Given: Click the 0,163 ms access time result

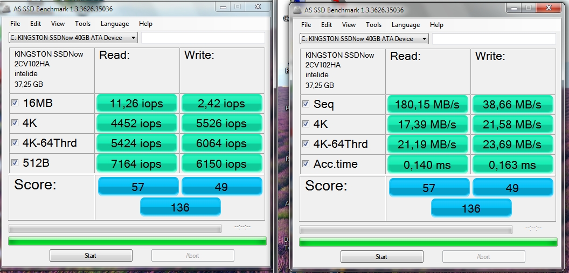Looking at the screenshot, I should [513, 165].
